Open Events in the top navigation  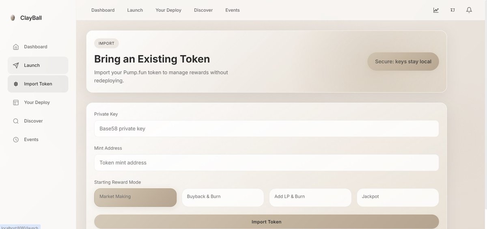233,10
